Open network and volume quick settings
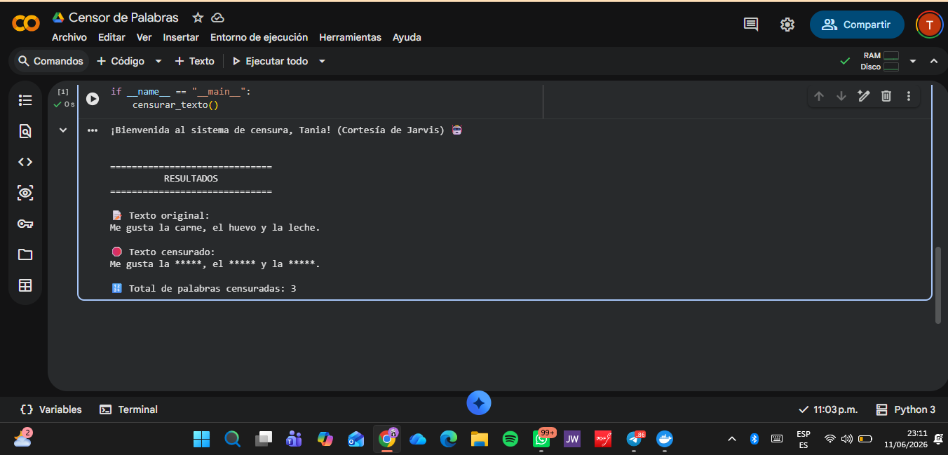This screenshot has height=455, width=948. (848, 439)
